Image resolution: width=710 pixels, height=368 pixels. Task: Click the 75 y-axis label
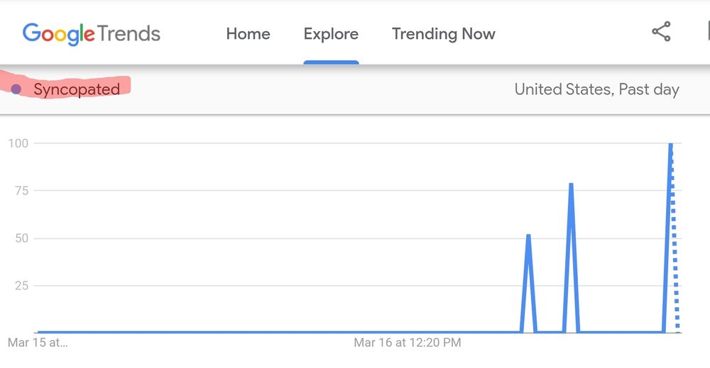[x=21, y=190]
